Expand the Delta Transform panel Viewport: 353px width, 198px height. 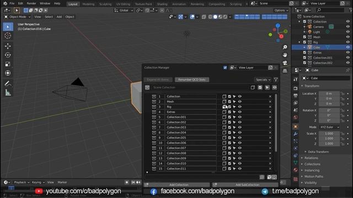pyautogui.click(x=318, y=152)
